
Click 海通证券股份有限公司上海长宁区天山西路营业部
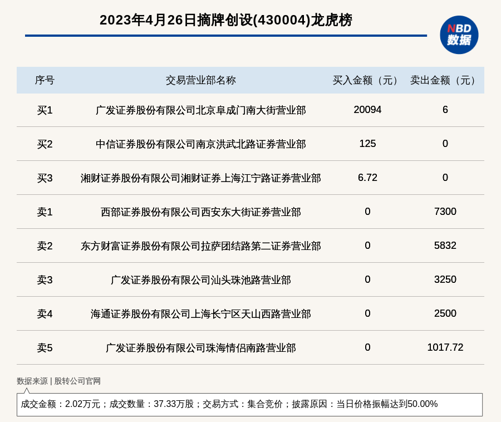point(200,313)
